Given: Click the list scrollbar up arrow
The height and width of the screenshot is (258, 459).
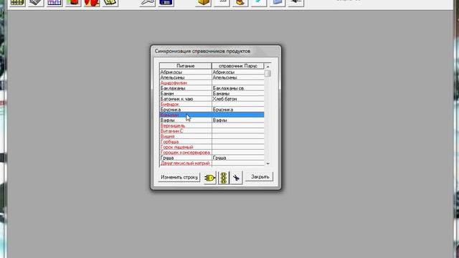Looking at the screenshot, I should pyautogui.click(x=268, y=67).
